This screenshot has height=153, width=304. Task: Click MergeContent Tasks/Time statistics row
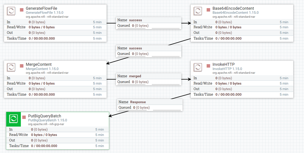55,94
